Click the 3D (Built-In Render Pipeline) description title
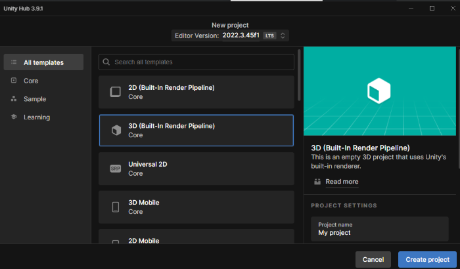Viewport: 460px width, 269px height. click(360, 148)
